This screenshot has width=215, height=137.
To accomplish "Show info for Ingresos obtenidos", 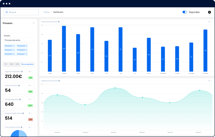I will tap(22, 72).
